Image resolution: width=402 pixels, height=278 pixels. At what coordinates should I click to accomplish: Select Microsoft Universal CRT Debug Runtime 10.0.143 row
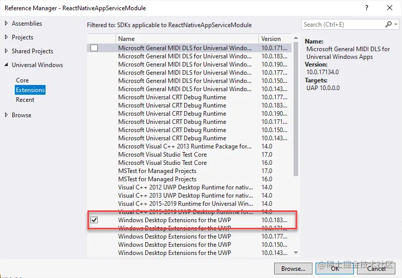(x=189, y=138)
